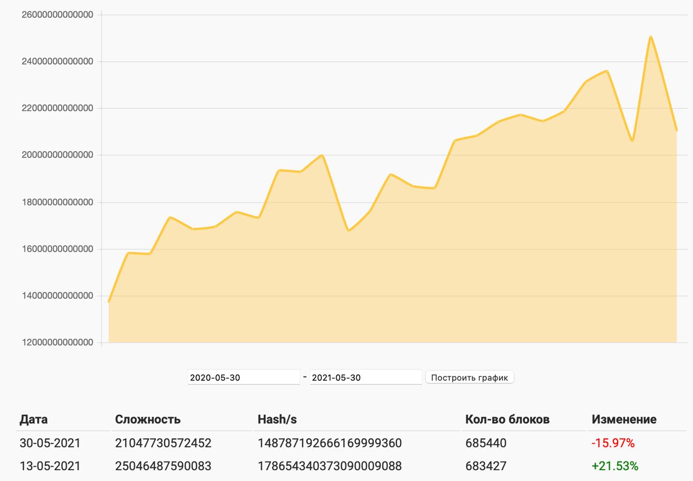
Task: Click the chart's highest peak data point
Action: pos(650,37)
